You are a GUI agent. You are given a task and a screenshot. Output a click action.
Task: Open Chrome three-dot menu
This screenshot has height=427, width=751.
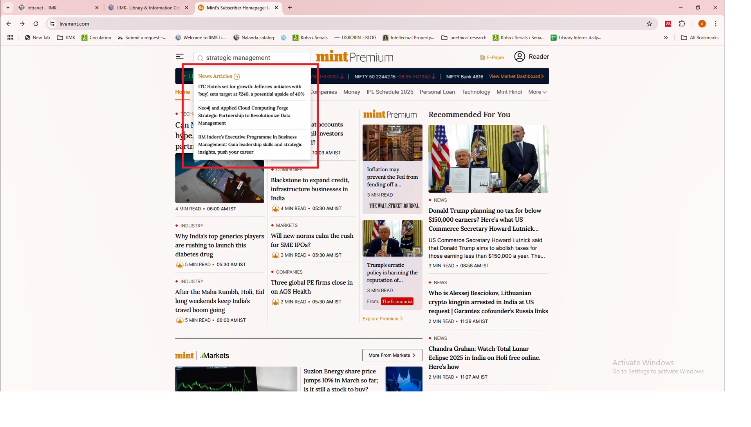(715, 24)
